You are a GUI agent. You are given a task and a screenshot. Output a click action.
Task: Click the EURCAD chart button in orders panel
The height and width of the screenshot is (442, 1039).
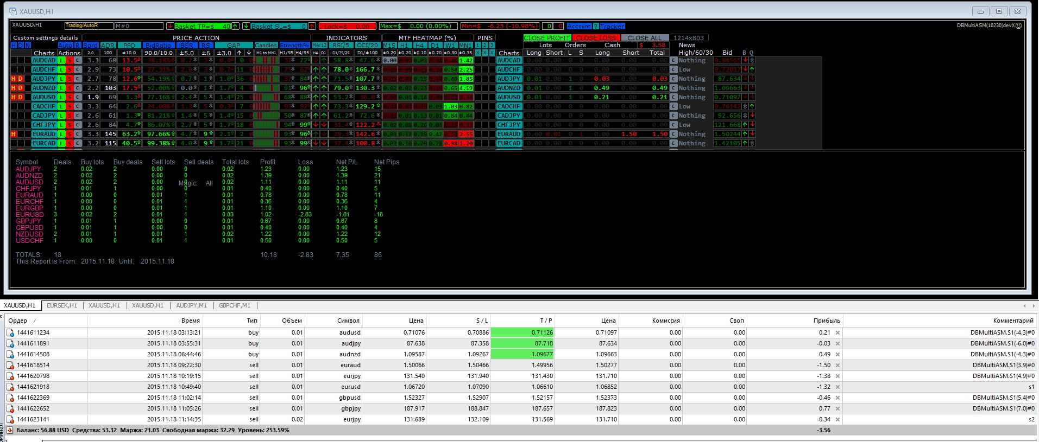coord(509,143)
